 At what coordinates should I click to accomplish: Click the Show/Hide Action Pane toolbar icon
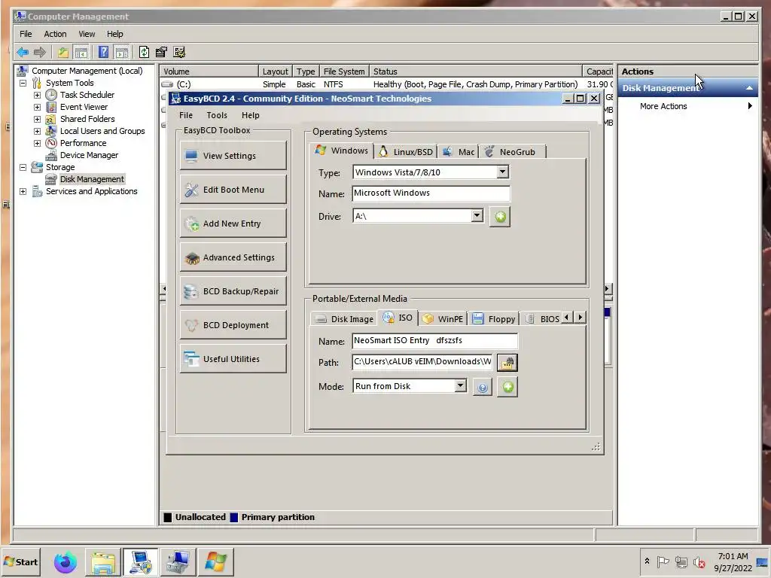(121, 52)
